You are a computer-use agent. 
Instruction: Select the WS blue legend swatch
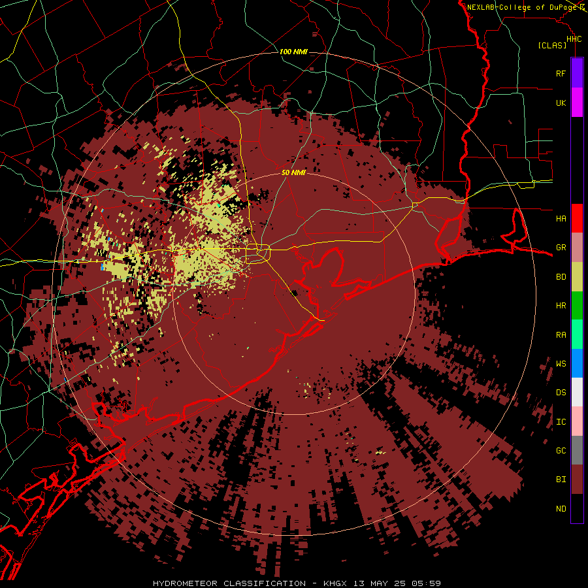click(577, 363)
